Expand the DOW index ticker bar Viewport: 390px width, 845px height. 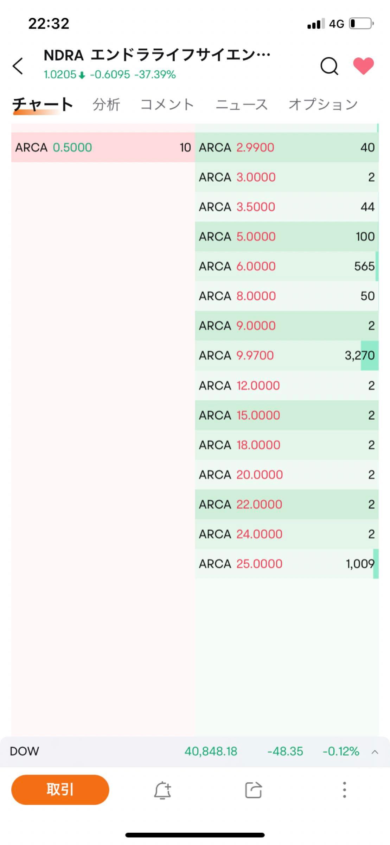pyautogui.click(x=375, y=752)
